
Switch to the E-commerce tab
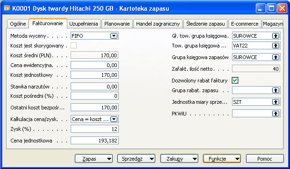tap(245, 24)
